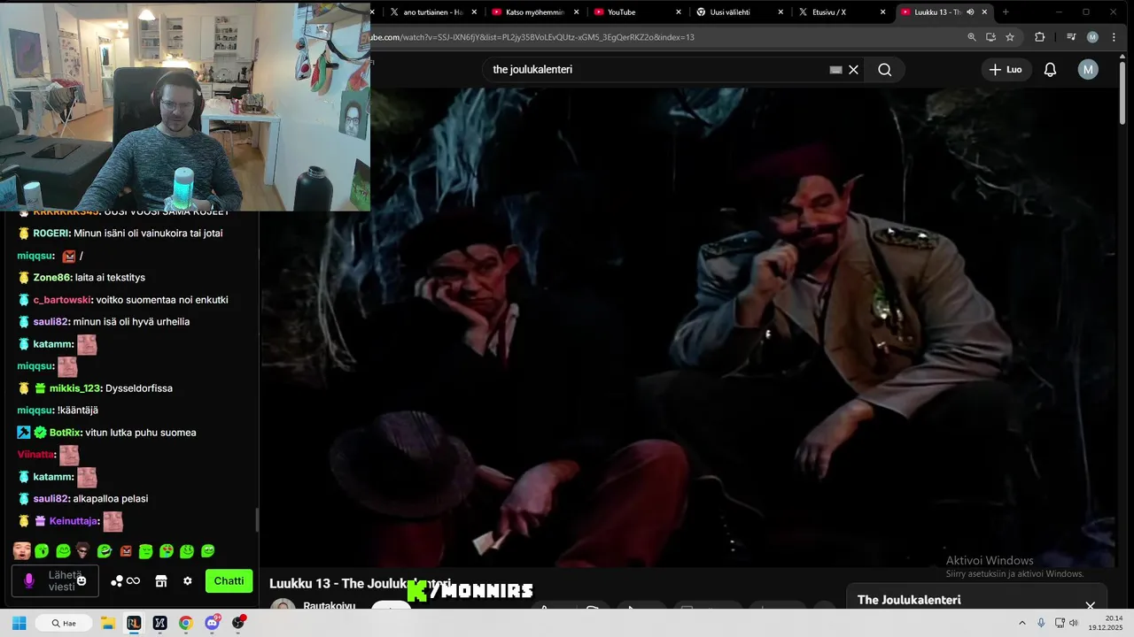Open the on-screen keyboard icon in search box
The width and height of the screenshot is (1134, 637).
click(x=835, y=70)
